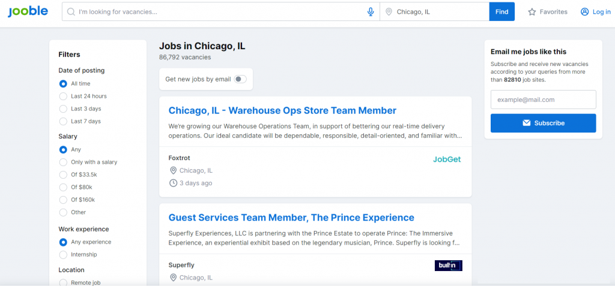Click the envelope icon on Subscribe button
The image size is (615, 286).
(526, 123)
